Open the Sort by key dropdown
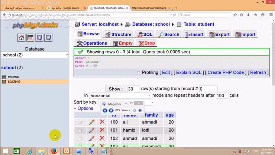Viewport: 275px width, 155px height. click(126, 102)
